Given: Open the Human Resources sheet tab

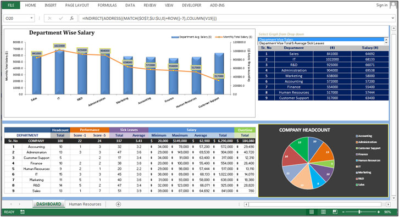Looking at the screenshot, I should tap(85, 204).
